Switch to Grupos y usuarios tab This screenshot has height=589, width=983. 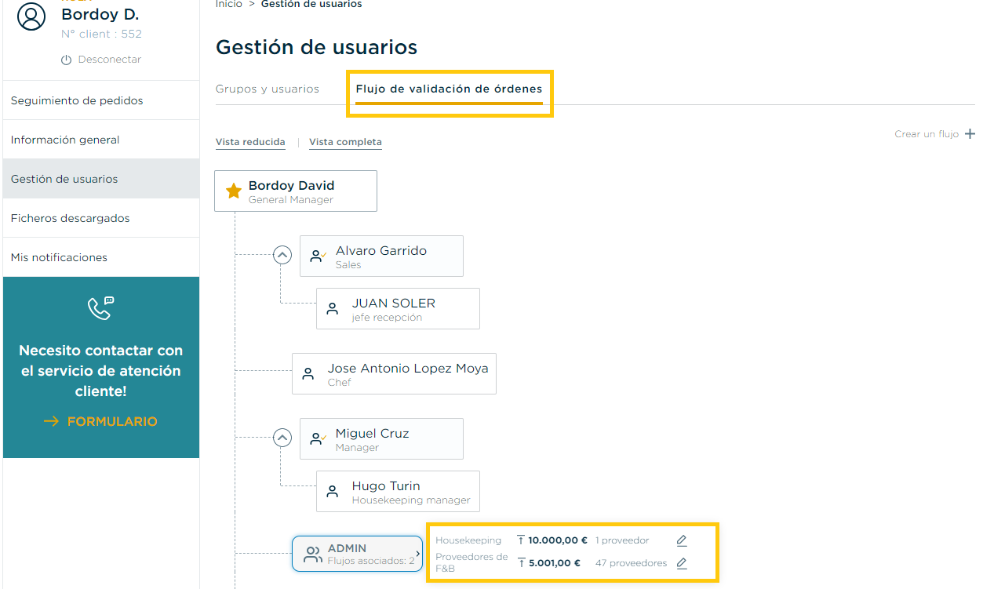pyautogui.click(x=268, y=89)
